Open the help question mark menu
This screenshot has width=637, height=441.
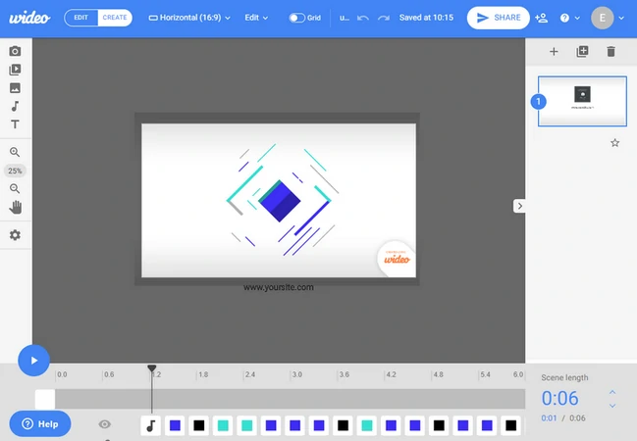point(569,18)
